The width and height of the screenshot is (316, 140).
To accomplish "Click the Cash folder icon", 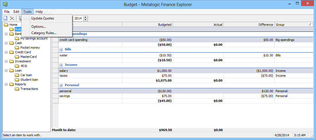I will coord(11,43).
